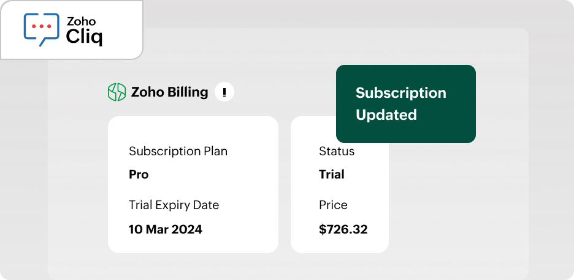Click the Price label
The image size is (574, 280).
coord(333,205)
